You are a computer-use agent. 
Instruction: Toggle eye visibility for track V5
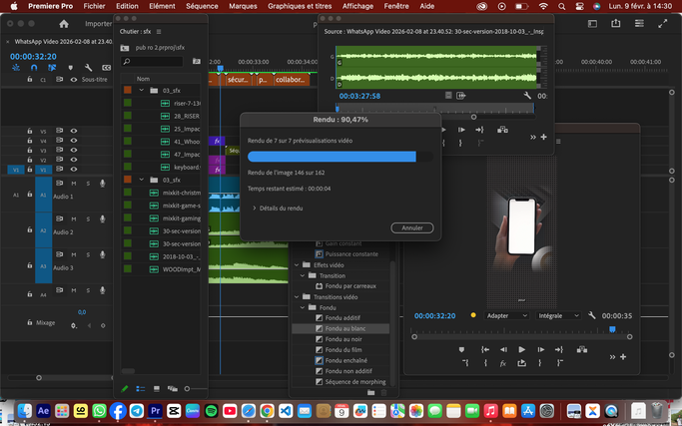pyautogui.click(x=73, y=132)
